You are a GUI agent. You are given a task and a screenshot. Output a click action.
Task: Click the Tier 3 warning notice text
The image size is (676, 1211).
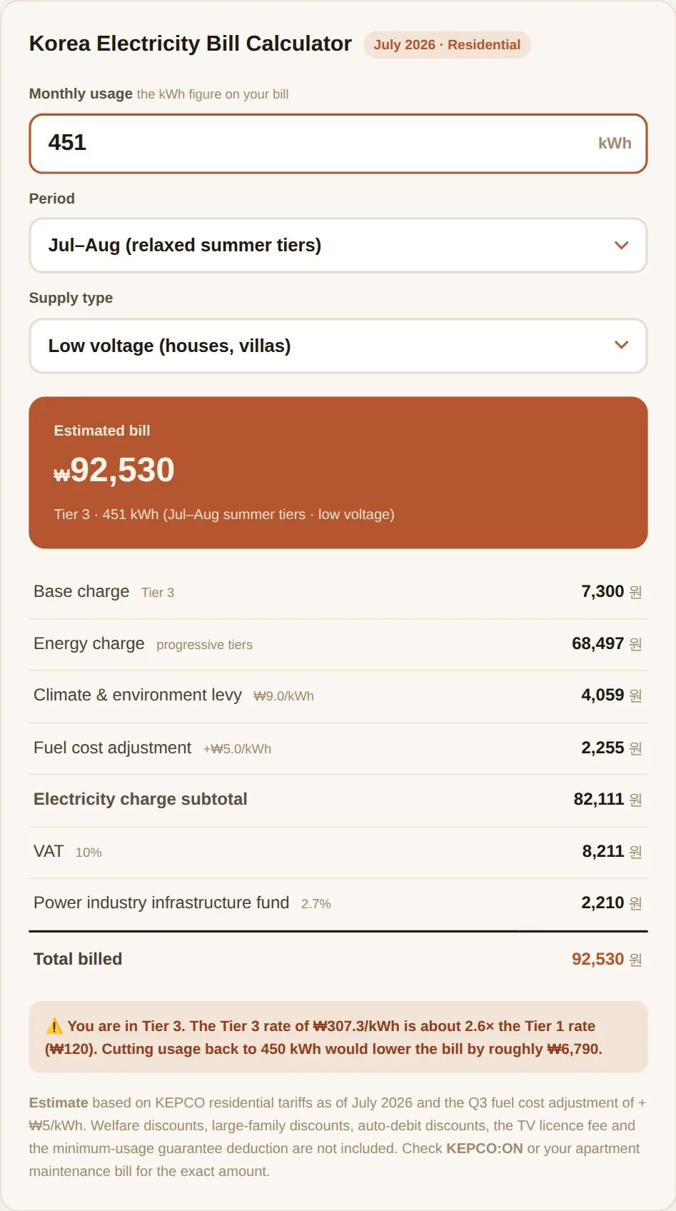323,1037
